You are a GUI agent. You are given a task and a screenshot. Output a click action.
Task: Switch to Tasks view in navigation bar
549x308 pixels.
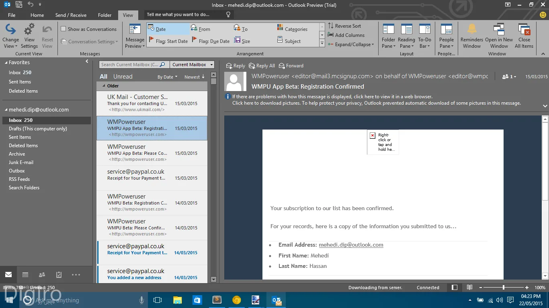pyautogui.click(x=59, y=275)
